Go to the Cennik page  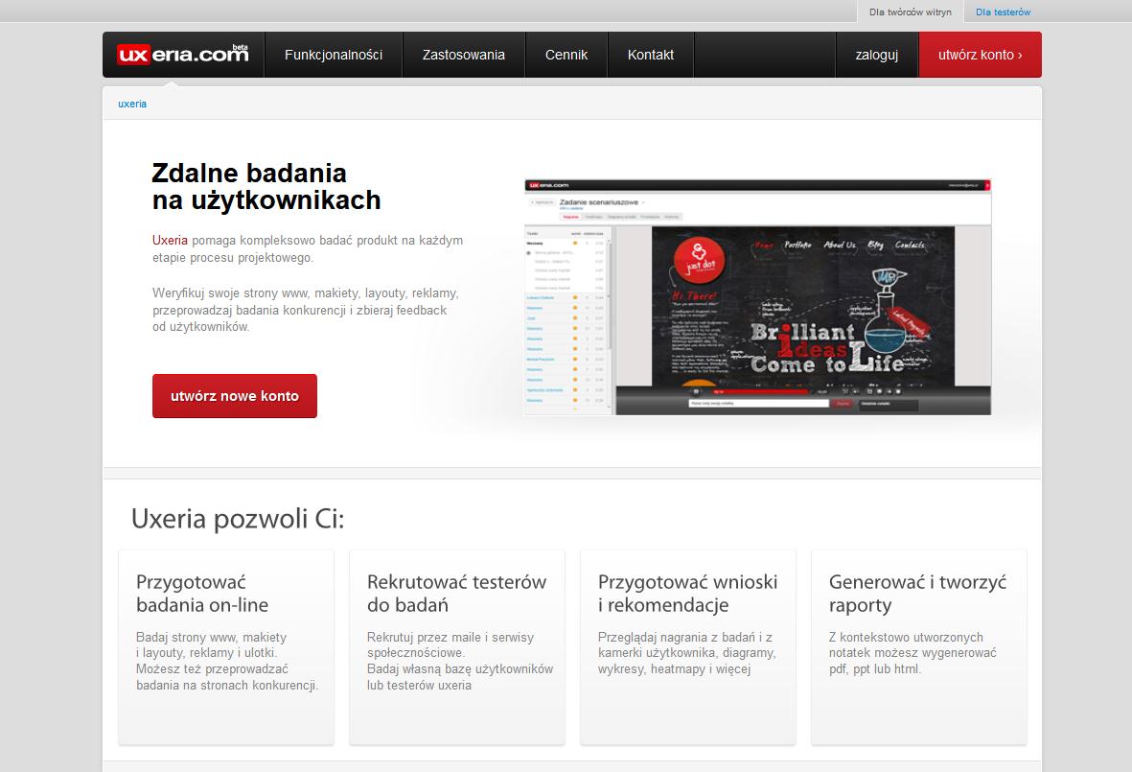(566, 55)
